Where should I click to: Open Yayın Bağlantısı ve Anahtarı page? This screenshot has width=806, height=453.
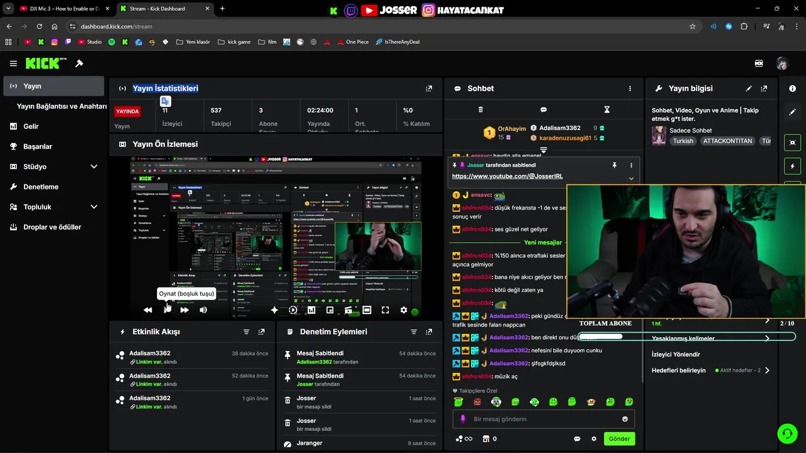click(62, 106)
